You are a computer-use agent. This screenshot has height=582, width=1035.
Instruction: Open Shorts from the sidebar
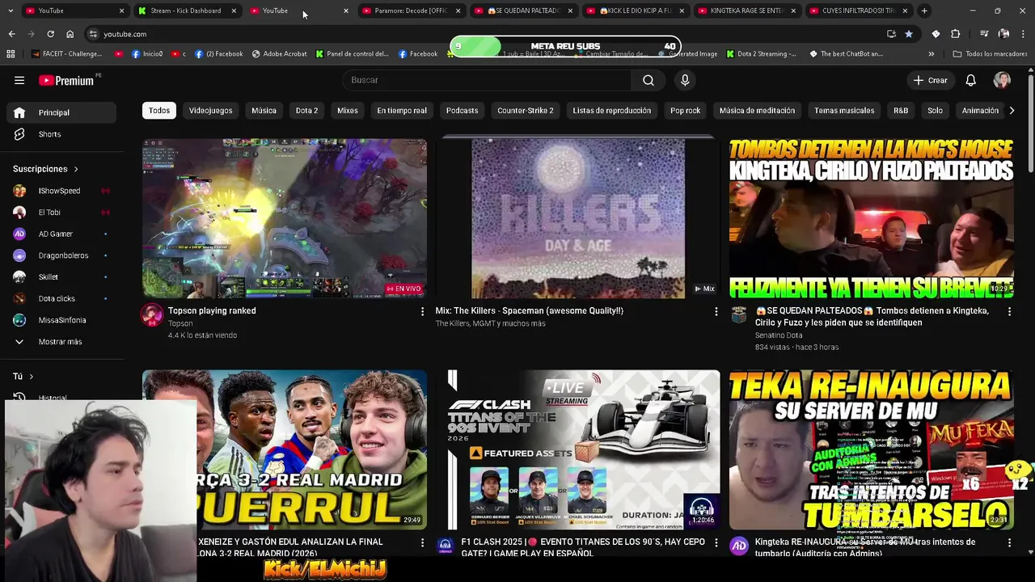click(61, 134)
